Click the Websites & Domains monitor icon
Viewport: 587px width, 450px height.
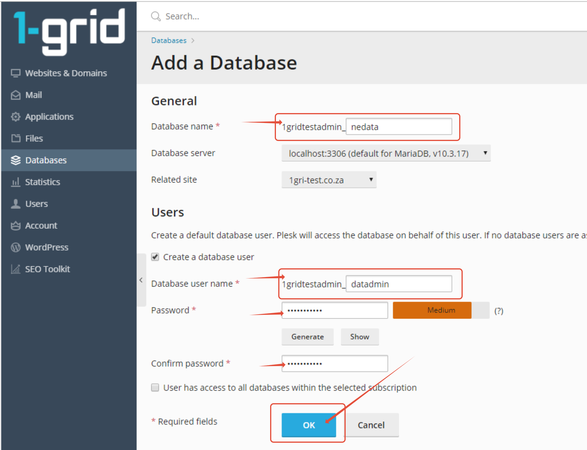click(16, 73)
